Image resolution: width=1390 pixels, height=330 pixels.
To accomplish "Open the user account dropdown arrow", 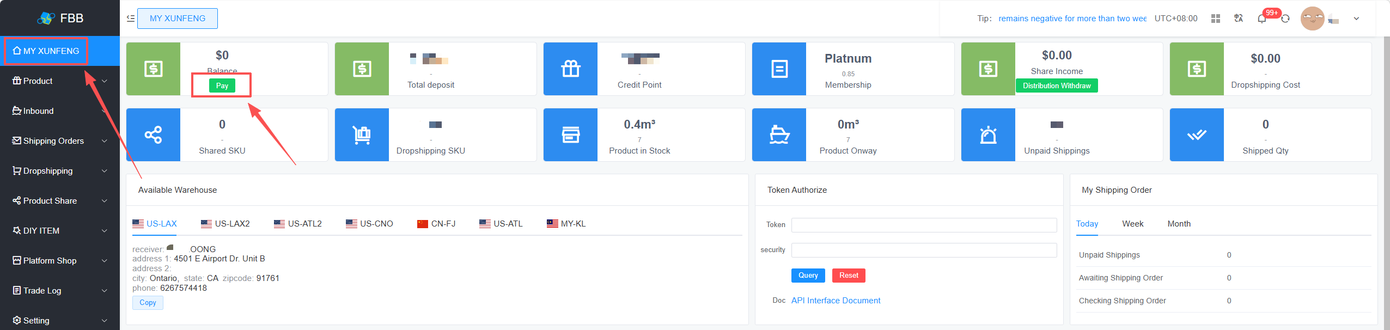I will tap(1356, 19).
